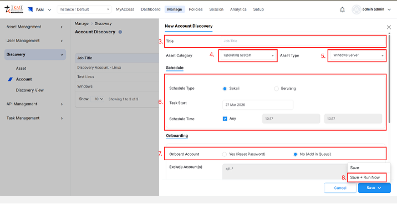Open Discovery View in sidebar
This screenshot has height=204, width=397.
pos(29,90)
